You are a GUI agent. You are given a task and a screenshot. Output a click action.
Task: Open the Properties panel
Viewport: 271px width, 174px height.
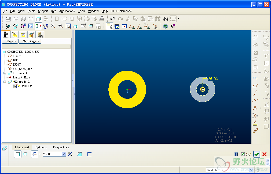[x=61, y=147]
